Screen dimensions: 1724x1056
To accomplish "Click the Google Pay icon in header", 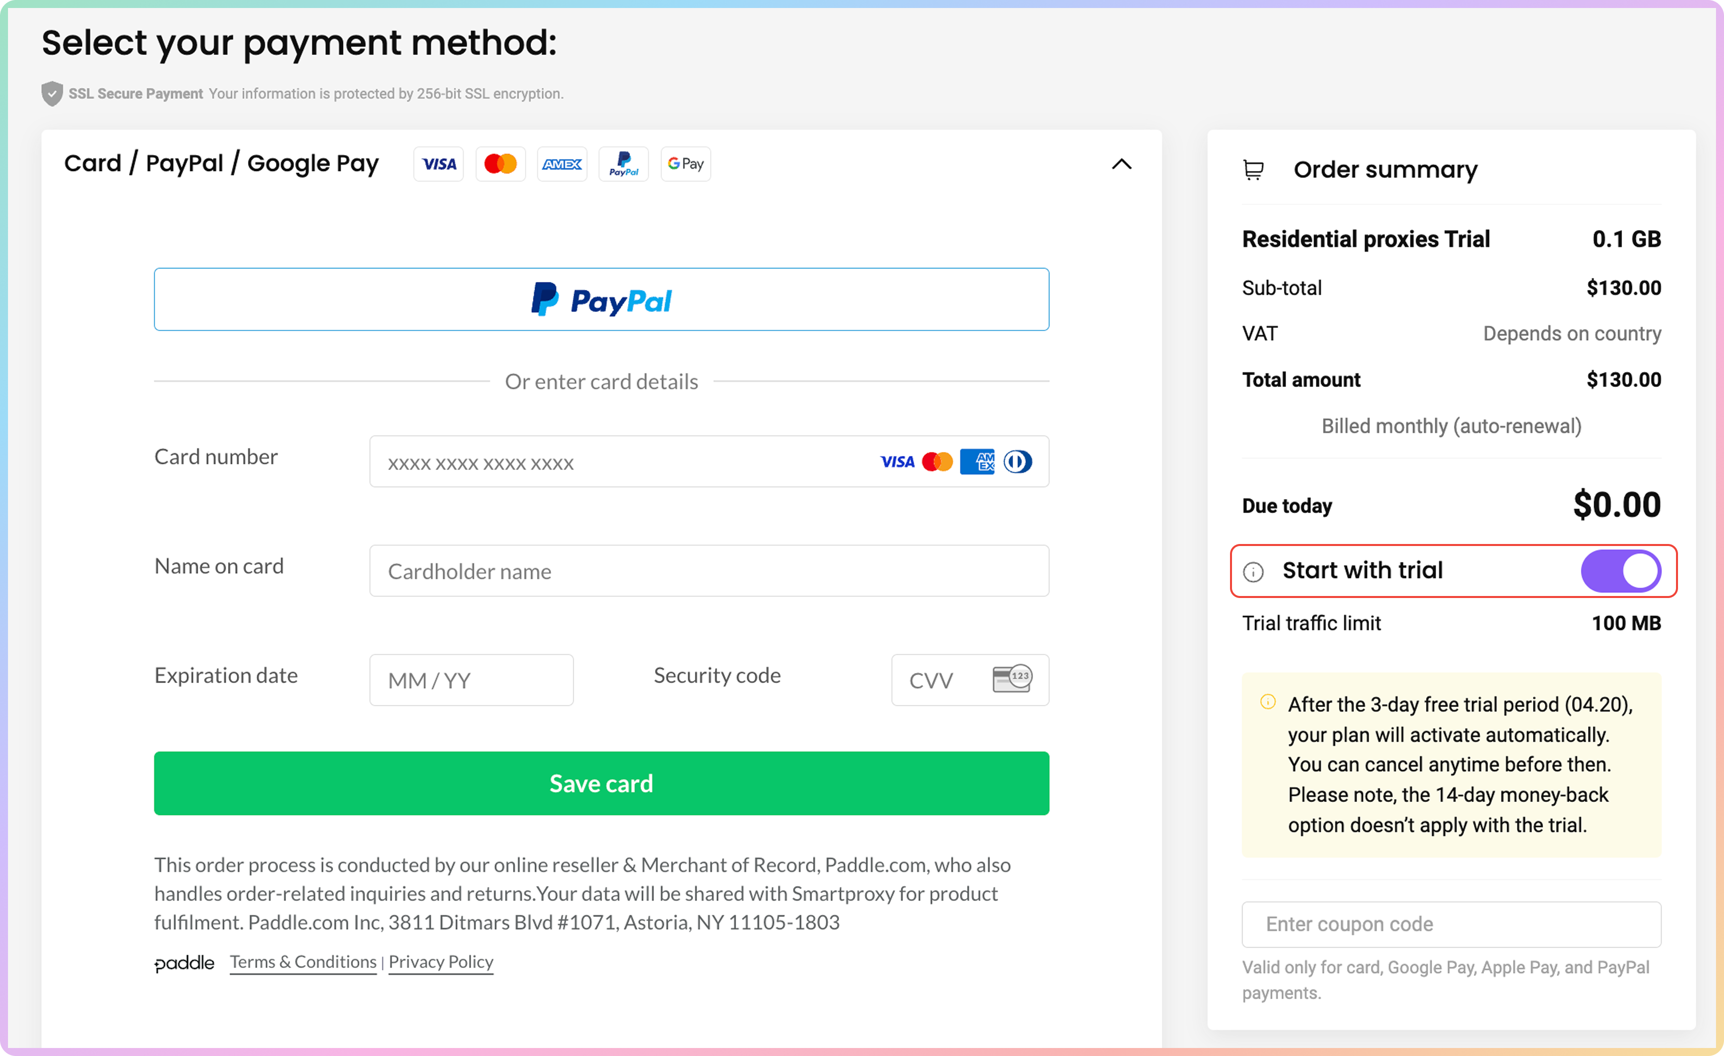I will [685, 164].
